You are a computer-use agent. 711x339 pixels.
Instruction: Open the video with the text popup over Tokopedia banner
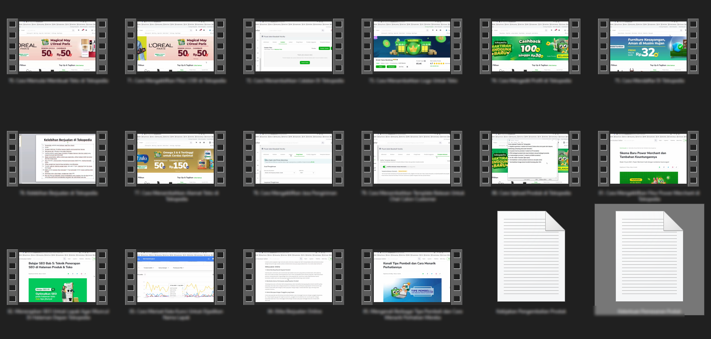(530, 159)
